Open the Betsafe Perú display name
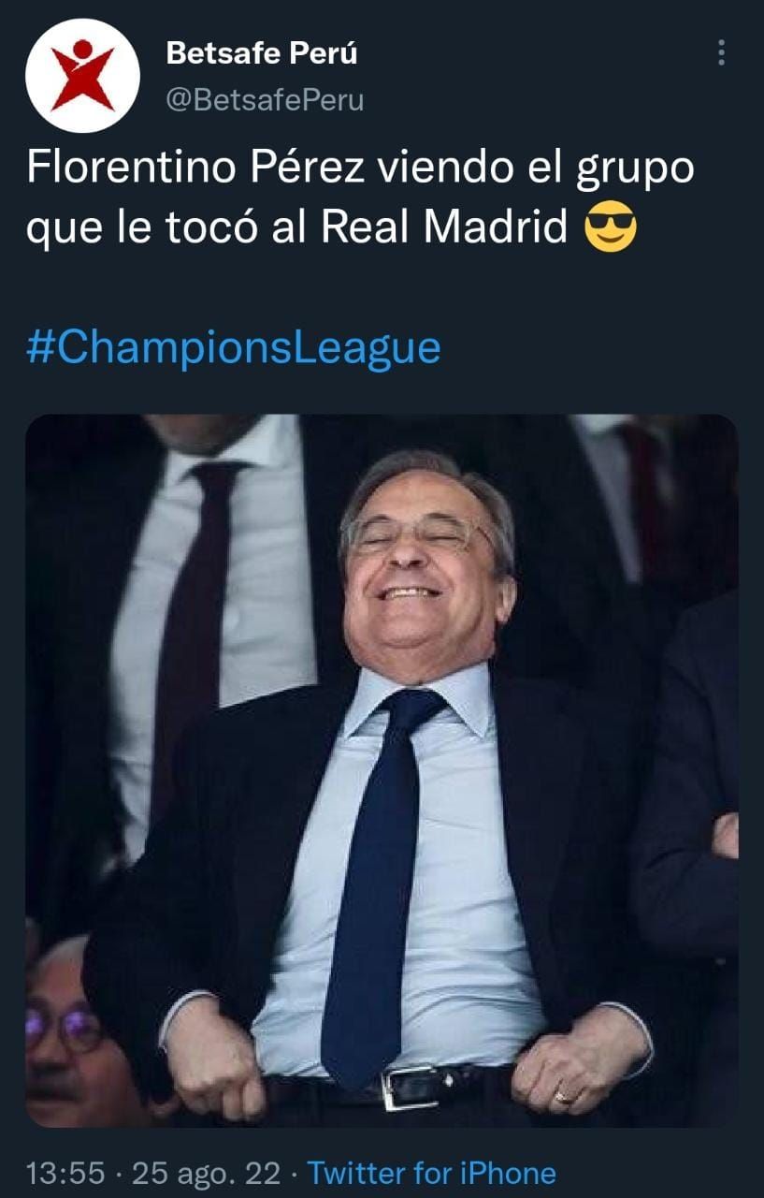This screenshot has width=764, height=1198. pos(262,53)
